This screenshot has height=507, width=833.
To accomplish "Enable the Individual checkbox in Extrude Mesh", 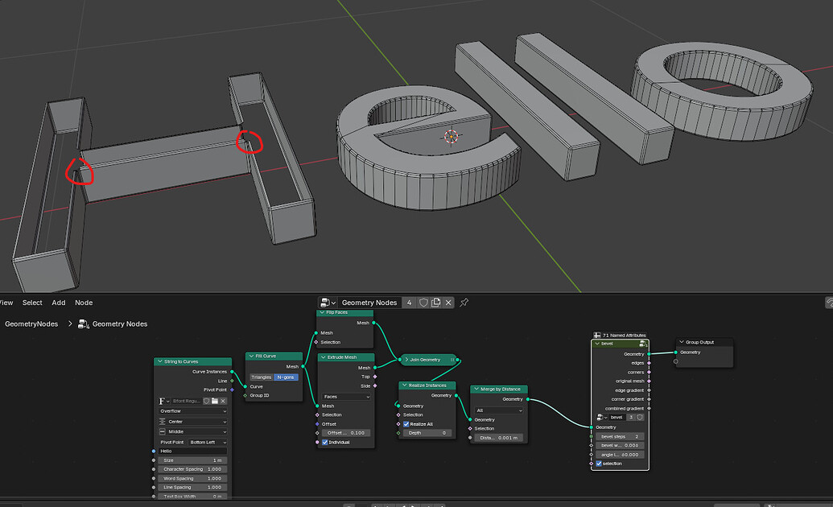I will 325,442.
